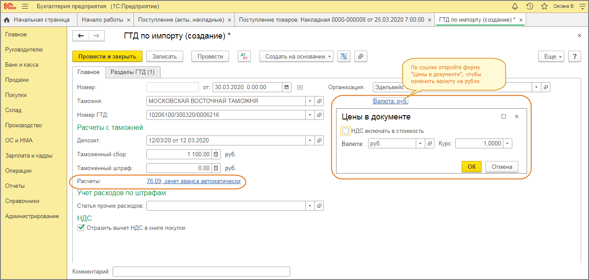Navigate forward with the right arrow
Screen dimensions: 589x280
(x=97, y=36)
